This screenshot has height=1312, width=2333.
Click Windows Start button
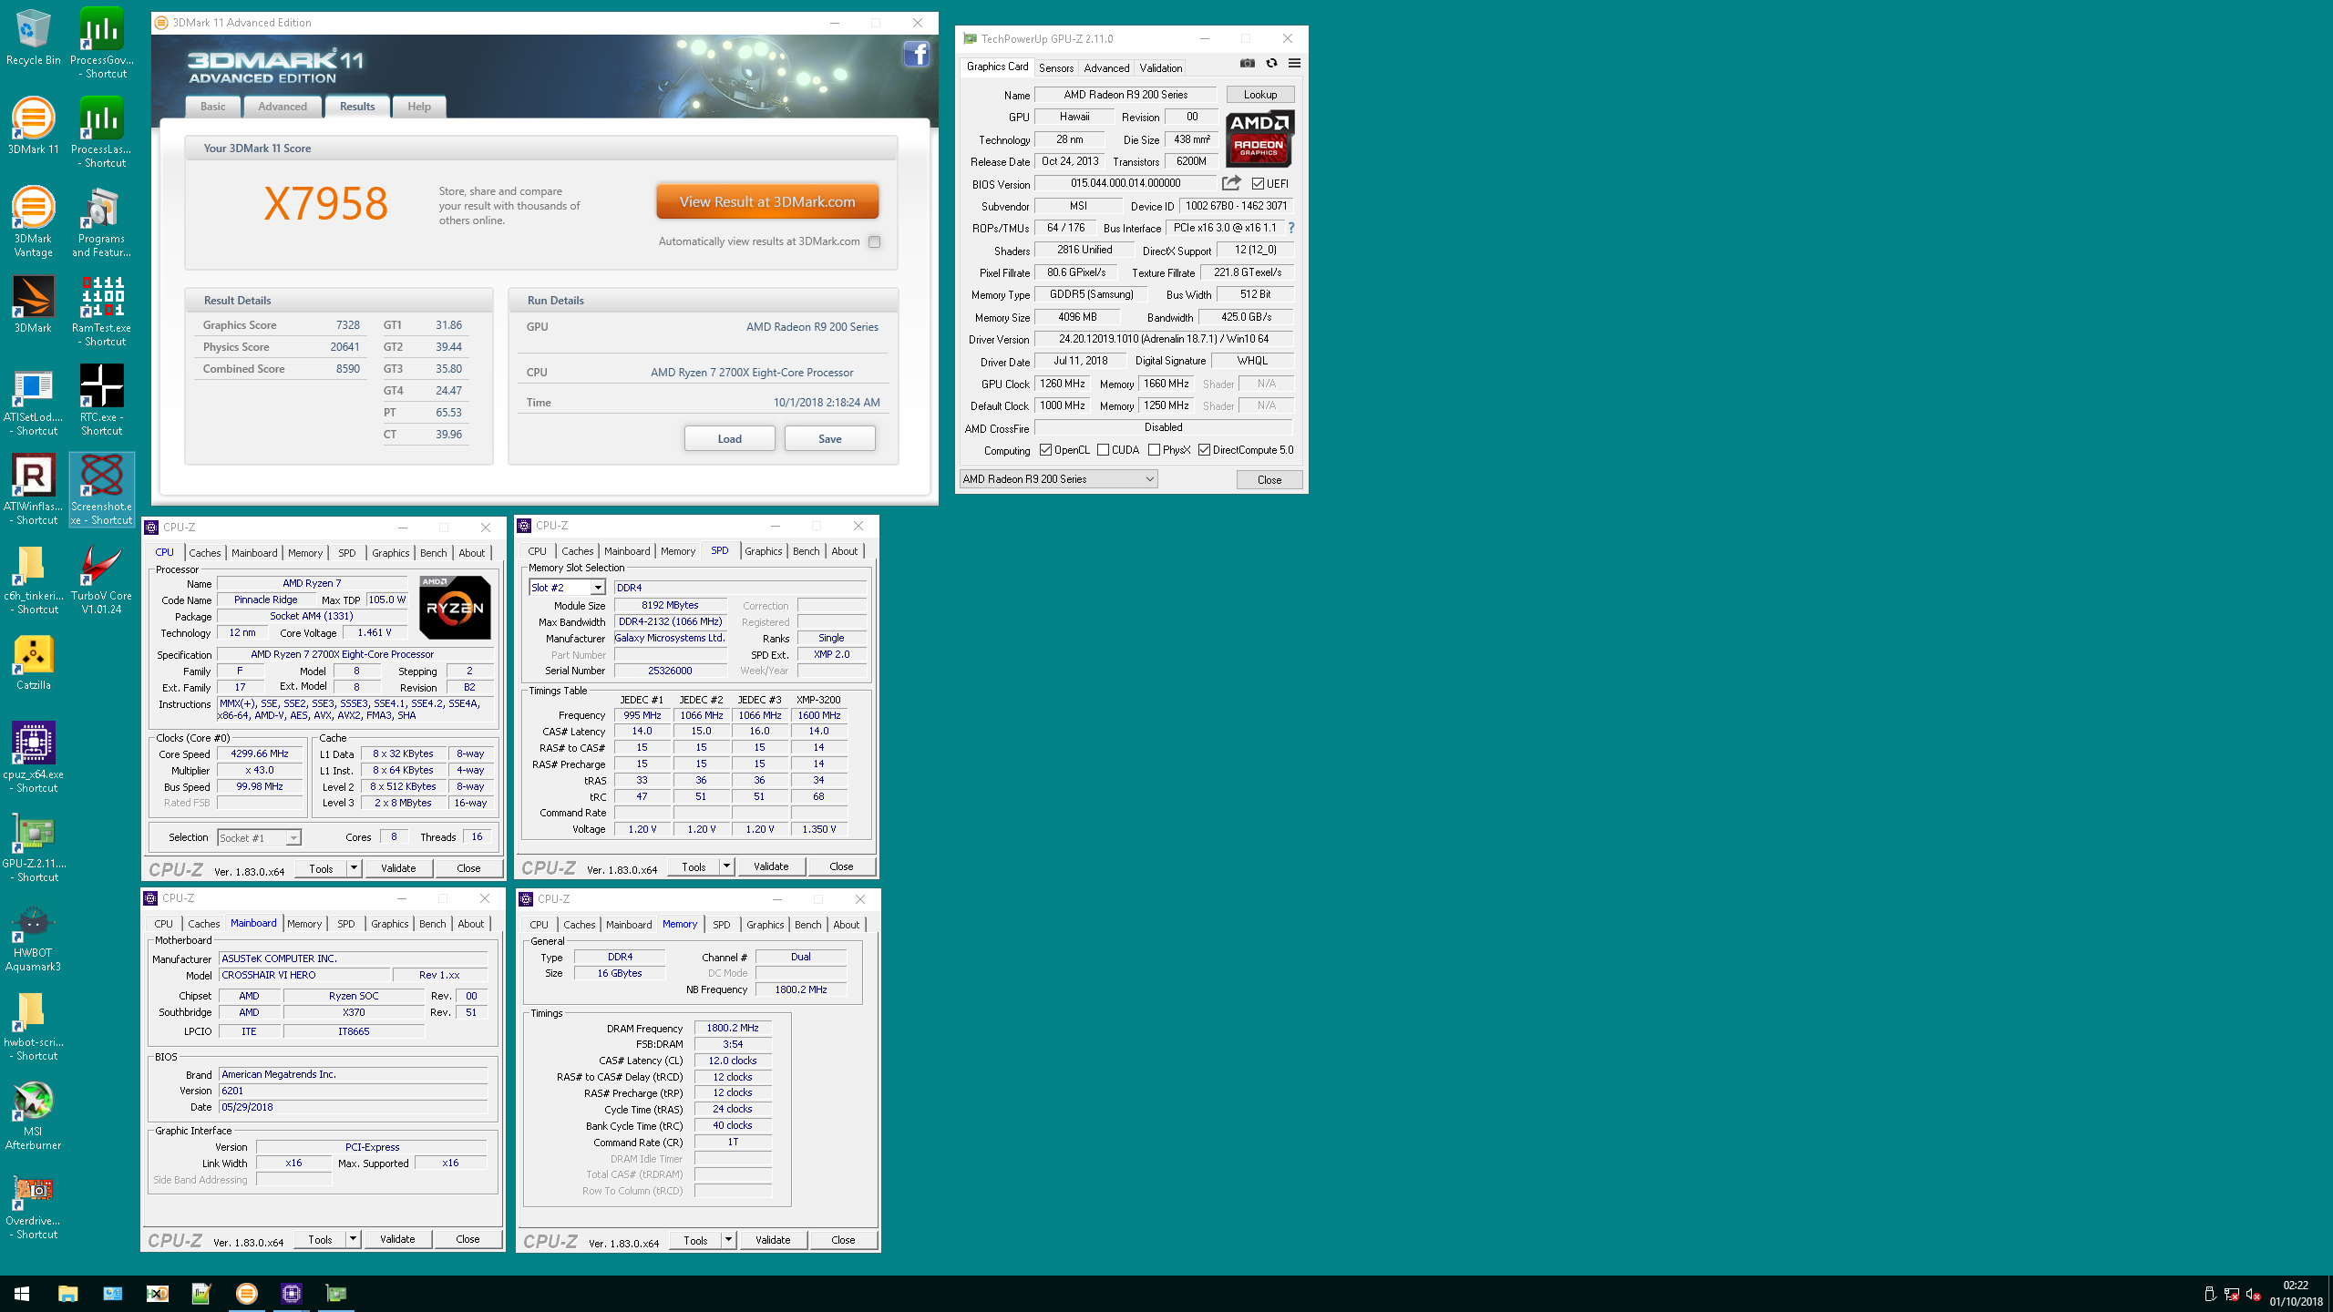(22, 1294)
